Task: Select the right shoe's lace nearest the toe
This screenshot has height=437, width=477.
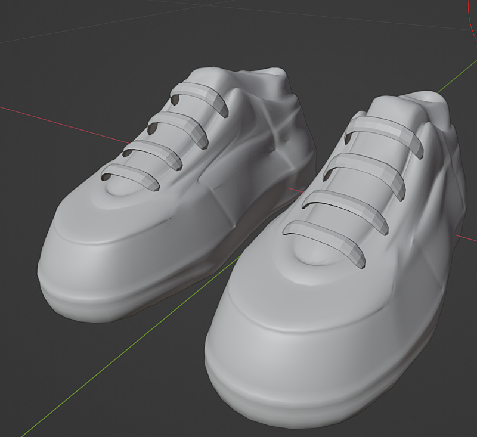Action: point(324,243)
